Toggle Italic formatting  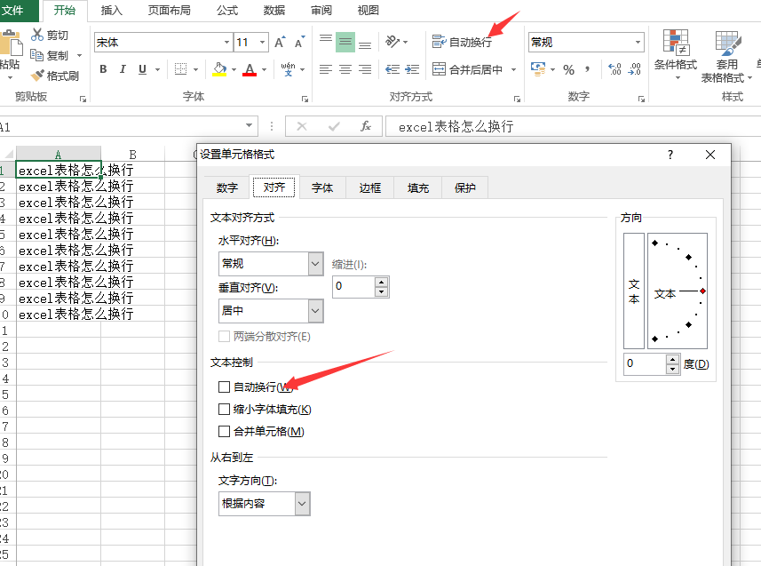click(x=123, y=69)
